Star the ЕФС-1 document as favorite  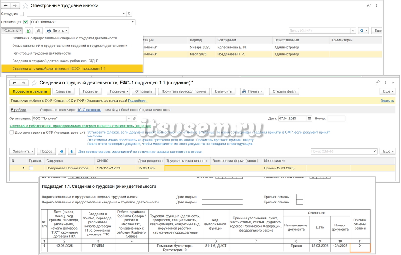coord(34,83)
